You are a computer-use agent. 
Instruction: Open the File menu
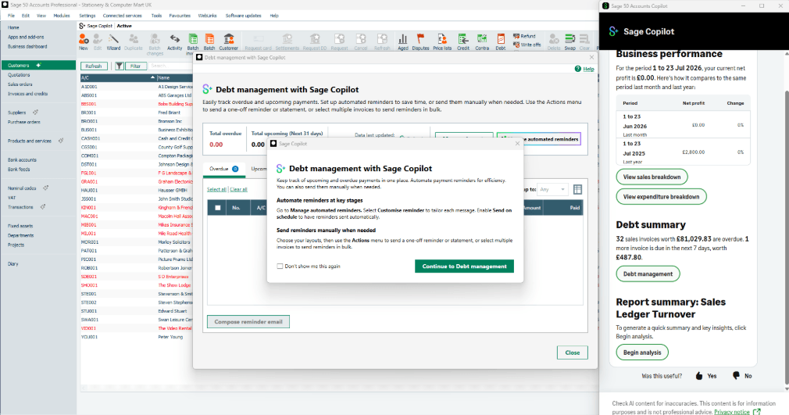[11, 16]
